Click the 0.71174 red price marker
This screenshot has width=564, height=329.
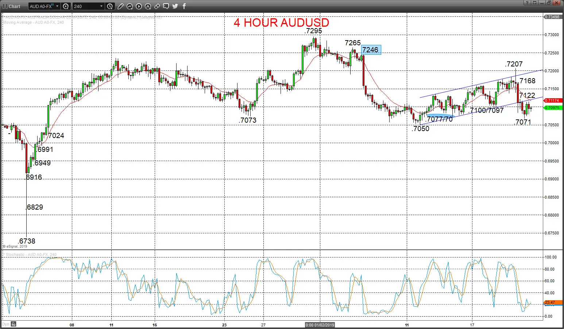coord(553,100)
